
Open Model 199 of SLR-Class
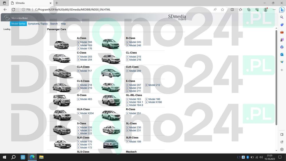coord(135,142)
